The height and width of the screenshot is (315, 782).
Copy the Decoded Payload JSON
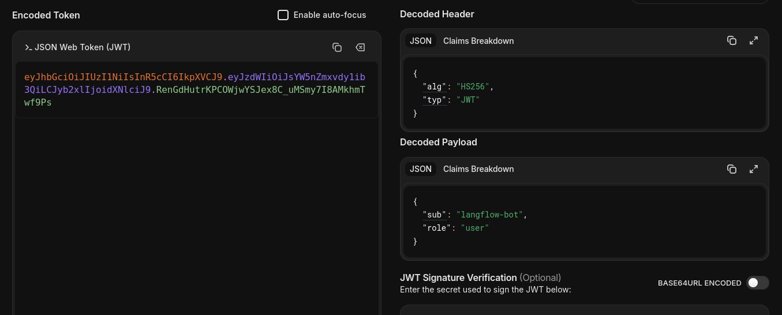[x=732, y=169]
